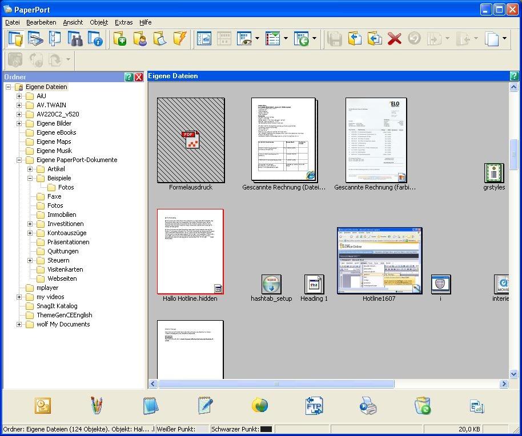This screenshot has height=436, width=522.
Task: Click green help icon in Ordner panel header
Action: [x=129, y=77]
